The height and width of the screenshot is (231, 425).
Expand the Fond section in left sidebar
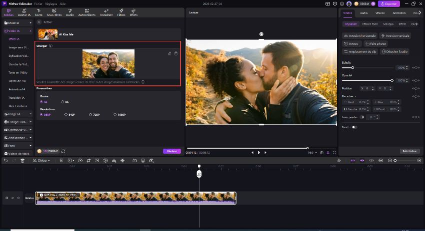tap(18, 146)
